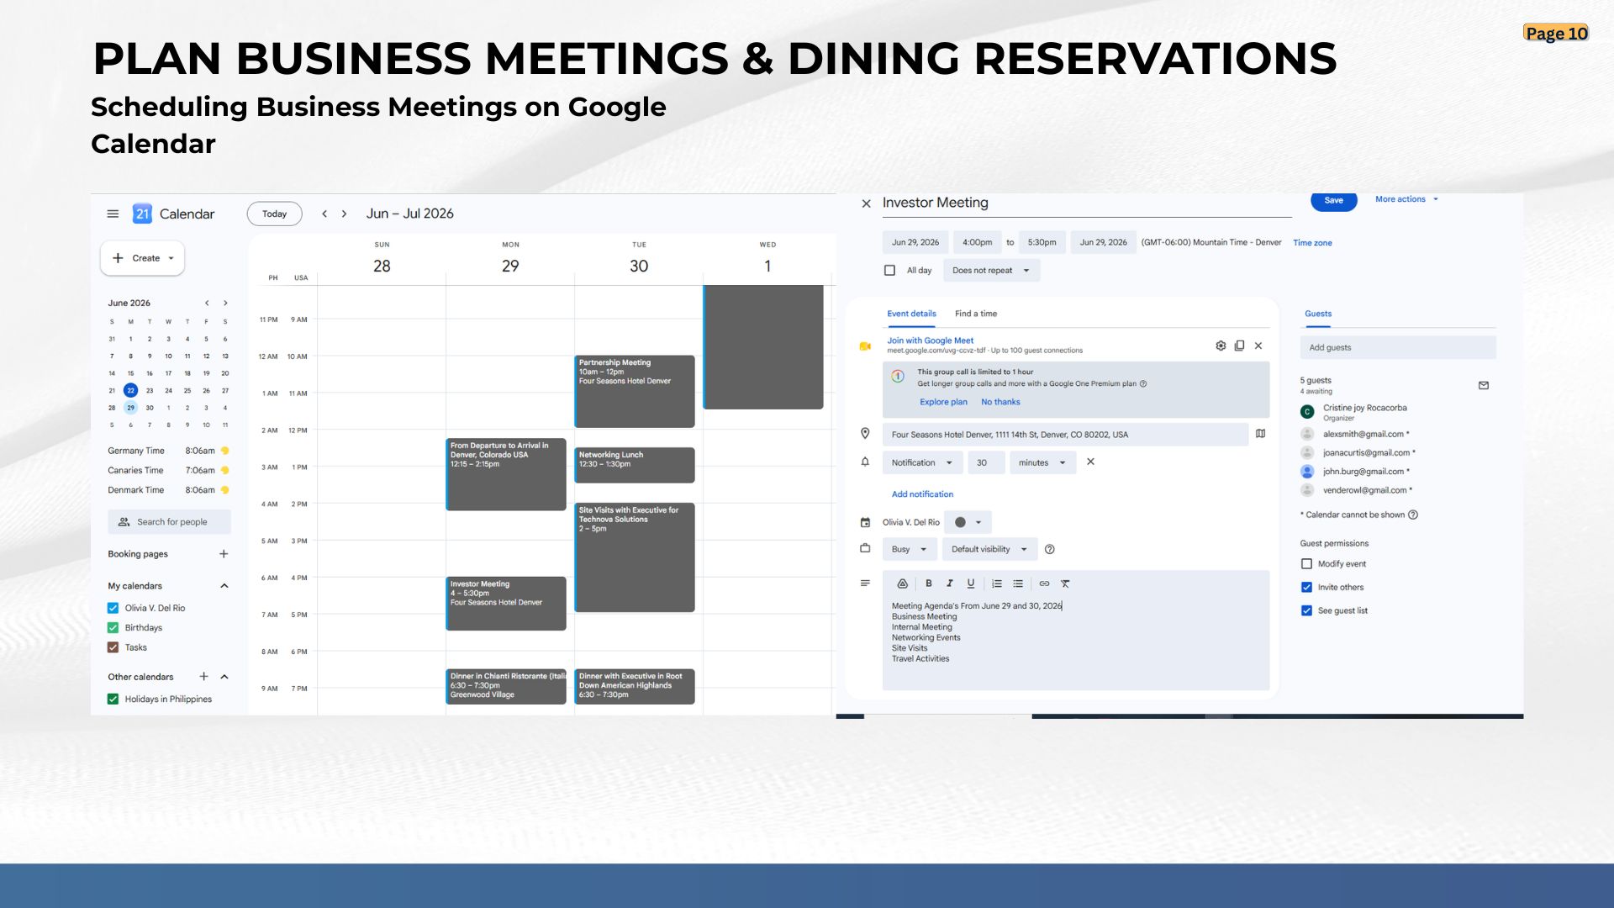Uncheck the Birthdays calendar
1614x908 pixels.
pos(113,628)
